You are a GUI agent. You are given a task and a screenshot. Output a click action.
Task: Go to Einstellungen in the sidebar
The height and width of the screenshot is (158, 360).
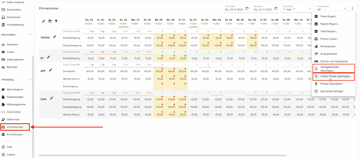(15, 134)
